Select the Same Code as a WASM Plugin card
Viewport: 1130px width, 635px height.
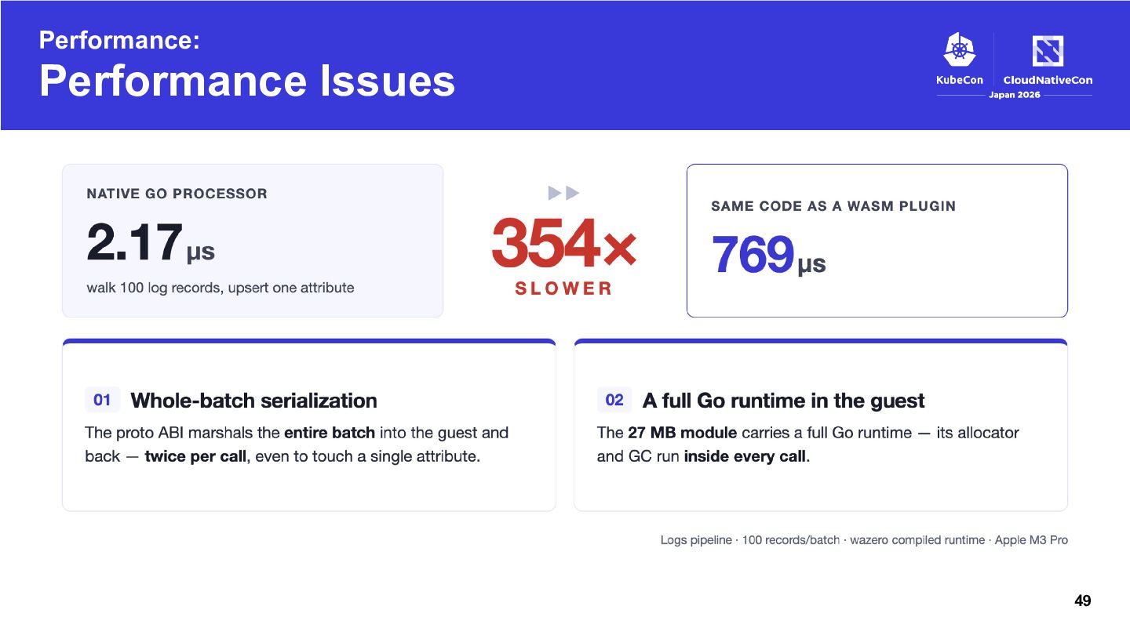pyautogui.click(x=877, y=241)
